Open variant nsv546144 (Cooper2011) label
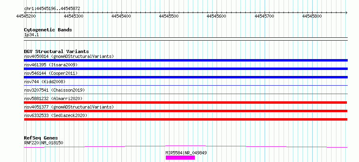The image size is (359, 162). [x=51, y=73]
